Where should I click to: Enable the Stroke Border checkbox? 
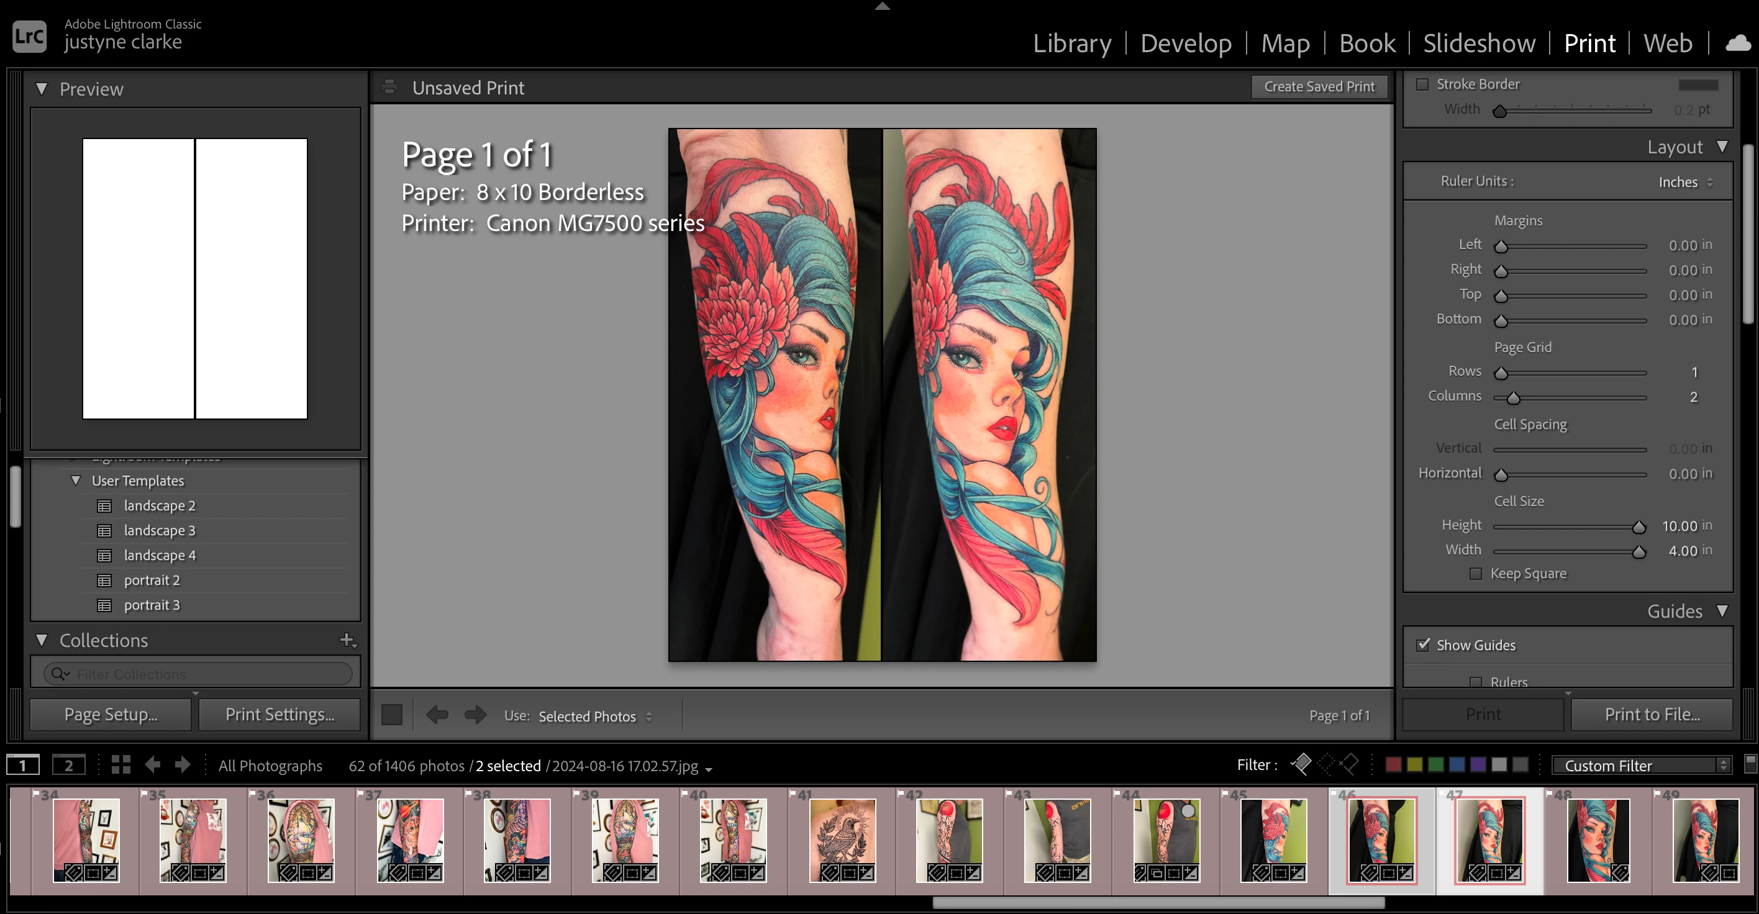(1422, 84)
